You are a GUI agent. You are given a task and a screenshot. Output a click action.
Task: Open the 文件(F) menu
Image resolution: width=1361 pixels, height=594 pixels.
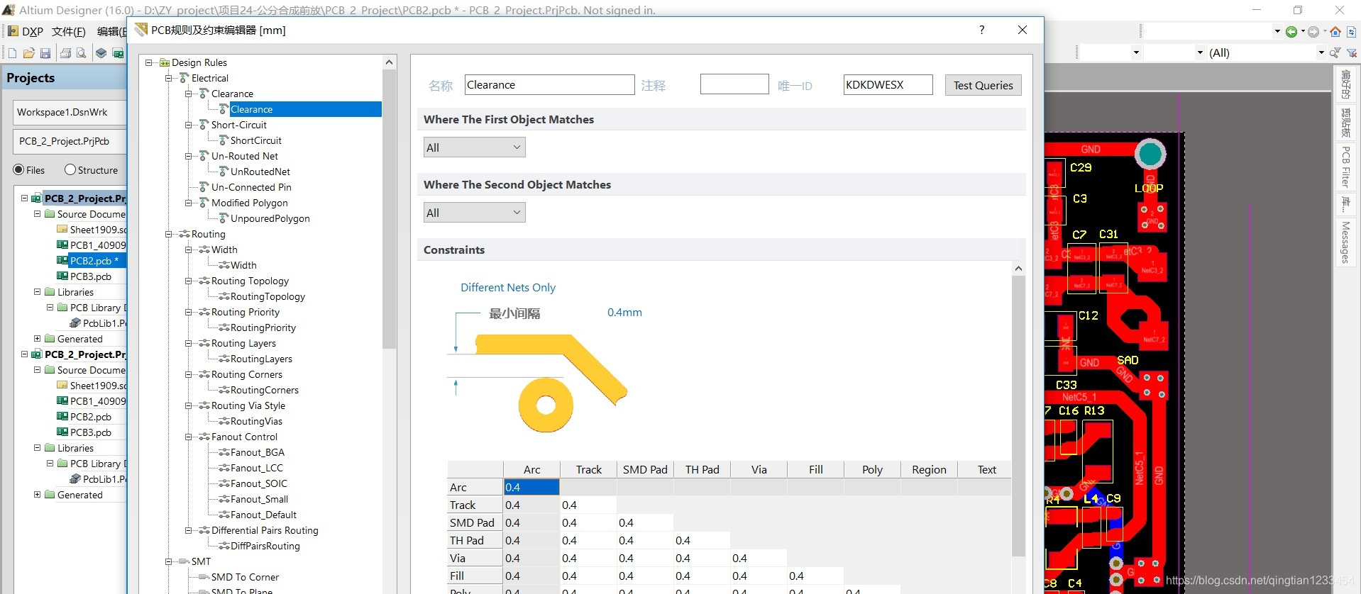pyautogui.click(x=69, y=31)
